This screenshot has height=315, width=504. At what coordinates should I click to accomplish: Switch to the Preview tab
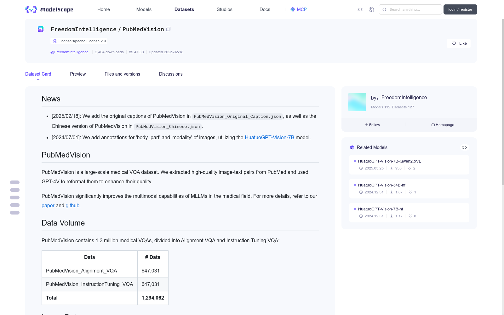coord(78,74)
